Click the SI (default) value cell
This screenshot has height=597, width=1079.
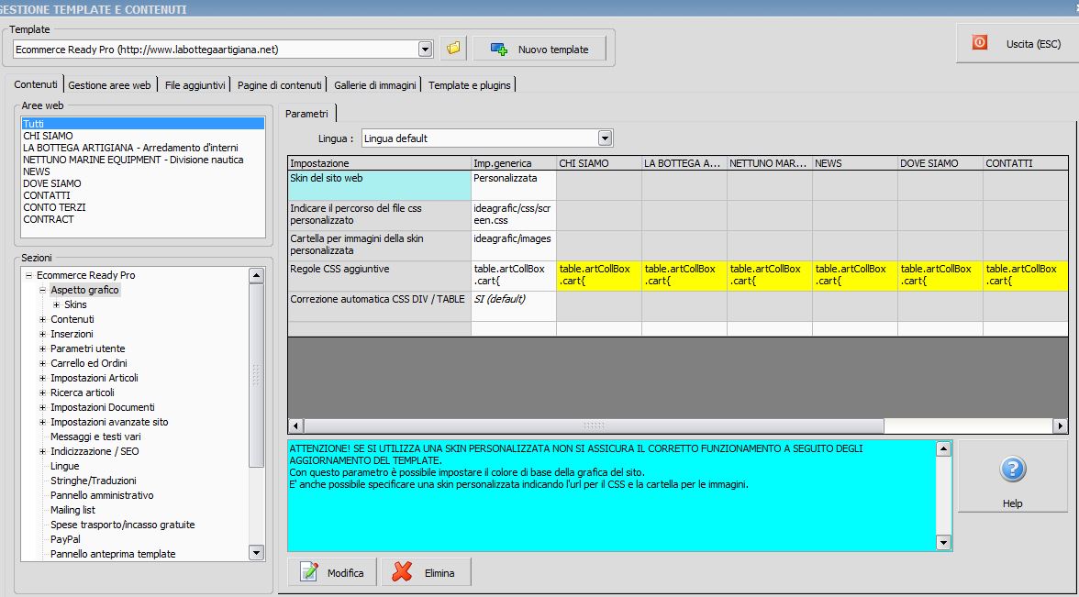point(514,306)
